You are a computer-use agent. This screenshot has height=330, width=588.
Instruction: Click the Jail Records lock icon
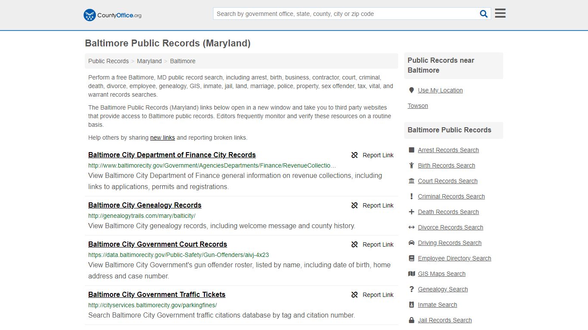tap(412, 320)
